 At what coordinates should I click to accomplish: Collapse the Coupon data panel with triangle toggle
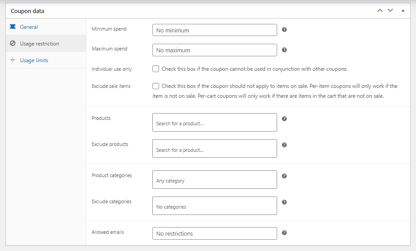tap(403, 11)
